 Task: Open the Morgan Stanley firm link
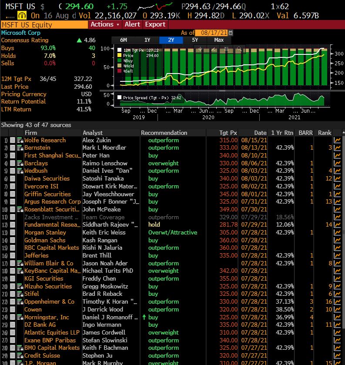pyautogui.click(x=45, y=233)
